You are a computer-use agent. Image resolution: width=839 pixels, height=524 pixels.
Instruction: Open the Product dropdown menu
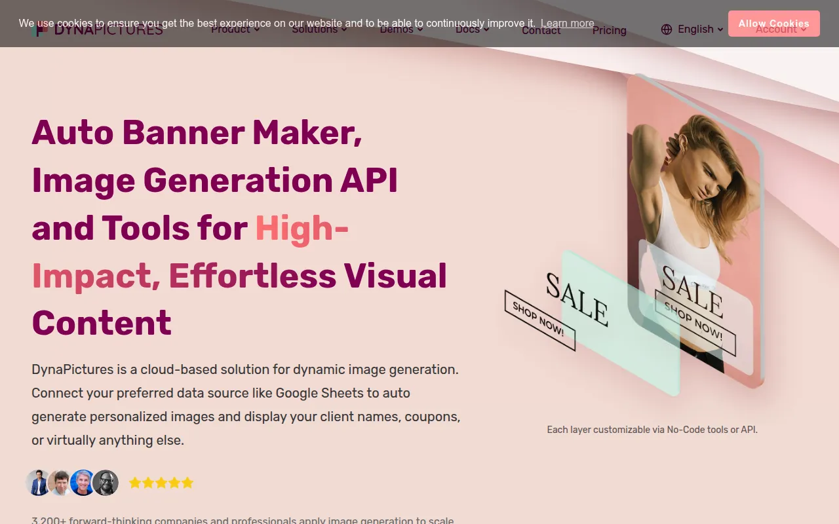pos(235,29)
